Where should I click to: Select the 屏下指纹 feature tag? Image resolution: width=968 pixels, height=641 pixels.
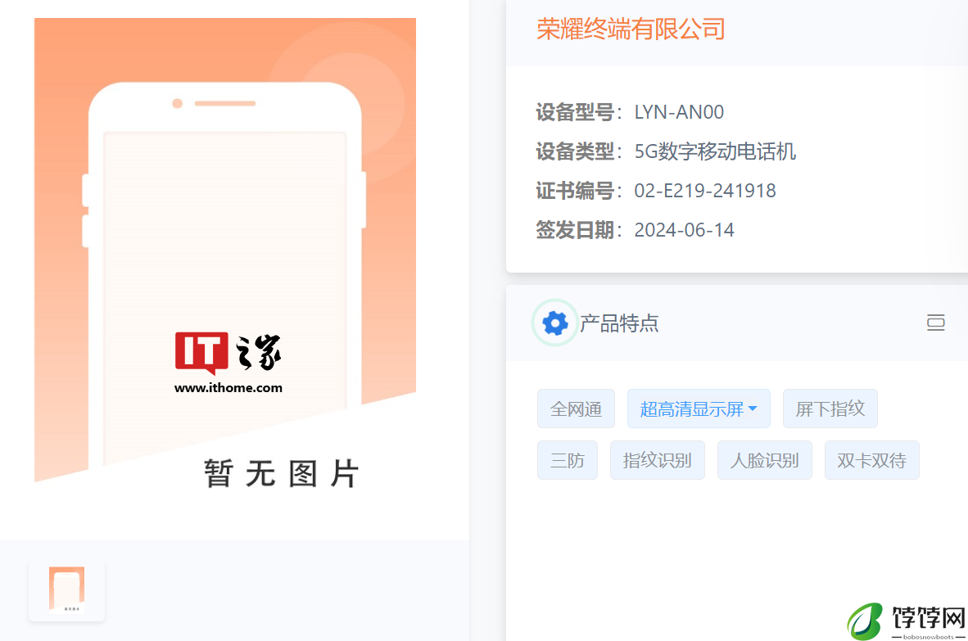click(x=830, y=409)
